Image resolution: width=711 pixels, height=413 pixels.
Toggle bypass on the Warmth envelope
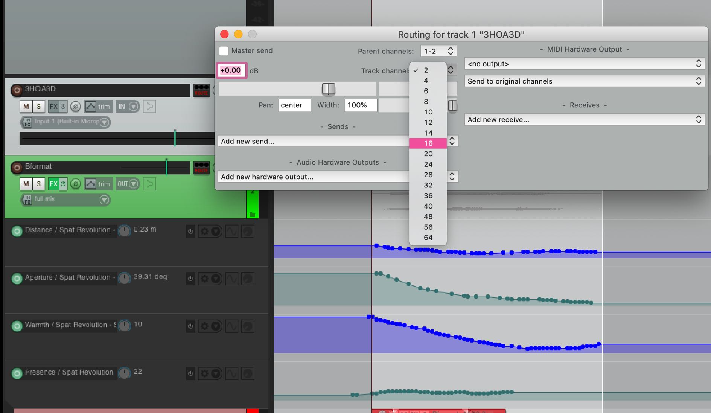190,326
